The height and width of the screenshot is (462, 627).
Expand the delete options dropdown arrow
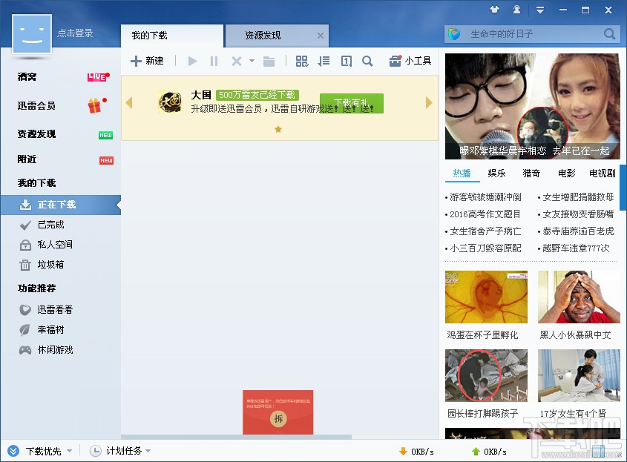point(251,61)
